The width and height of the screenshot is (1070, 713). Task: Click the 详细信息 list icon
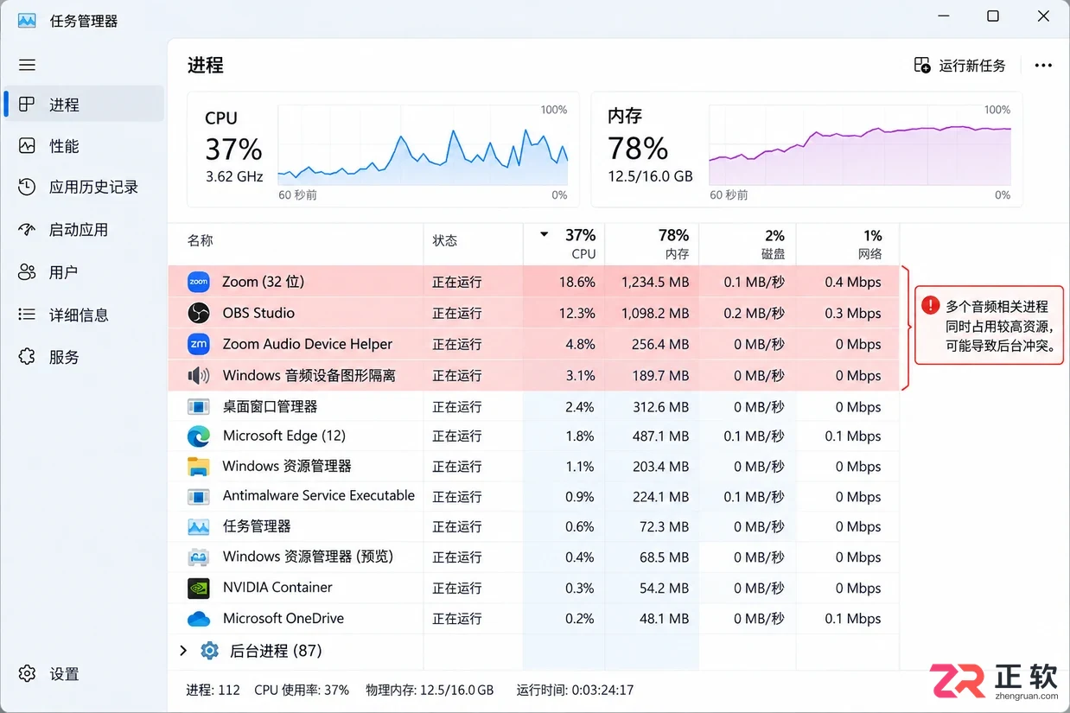tap(27, 315)
